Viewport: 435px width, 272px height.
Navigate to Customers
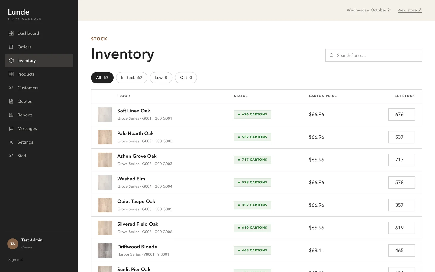pyautogui.click(x=39, y=88)
